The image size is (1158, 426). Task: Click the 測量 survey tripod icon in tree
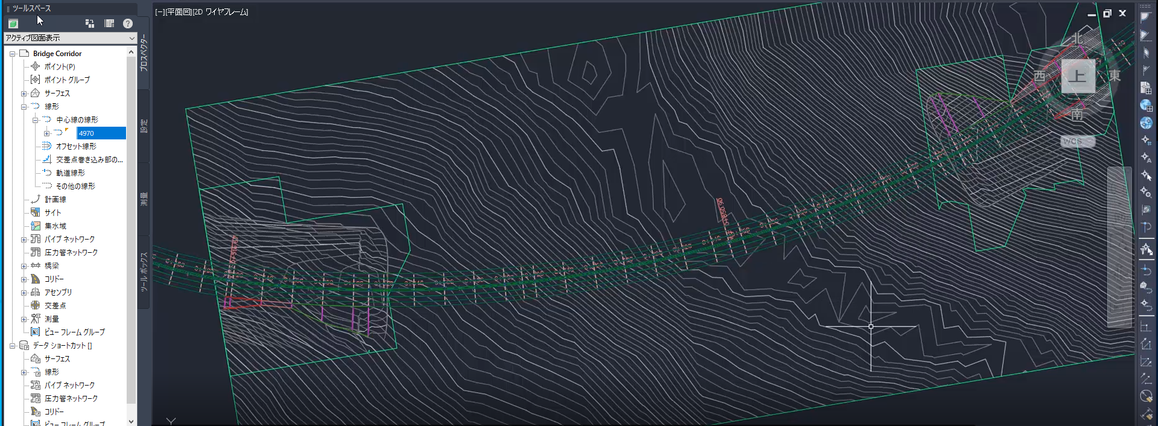pos(36,319)
